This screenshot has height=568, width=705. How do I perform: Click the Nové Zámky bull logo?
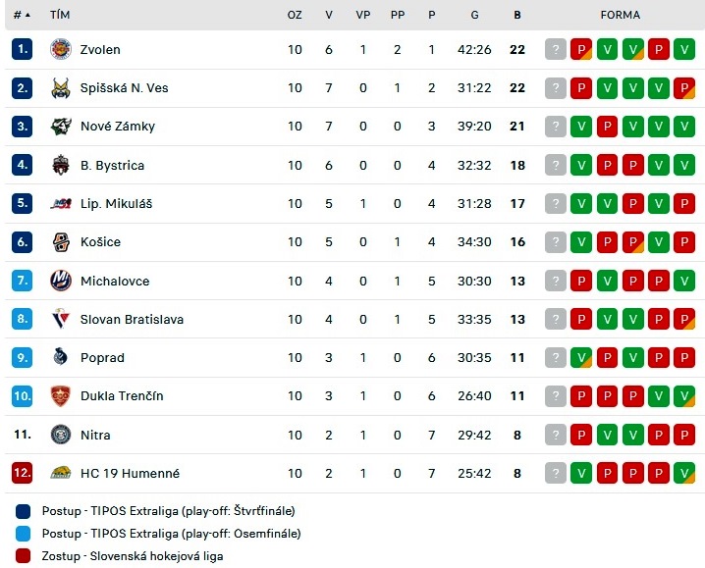tap(61, 127)
